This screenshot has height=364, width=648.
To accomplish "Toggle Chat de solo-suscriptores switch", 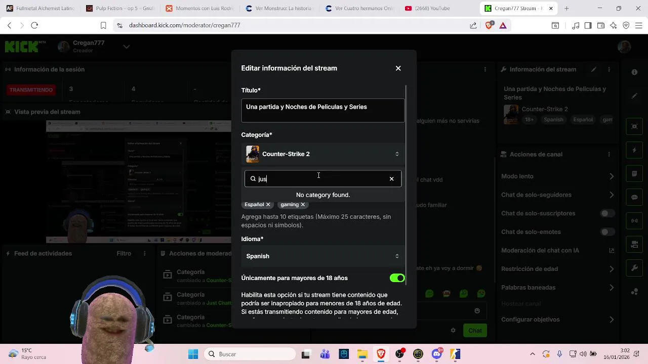I will (607, 213).
